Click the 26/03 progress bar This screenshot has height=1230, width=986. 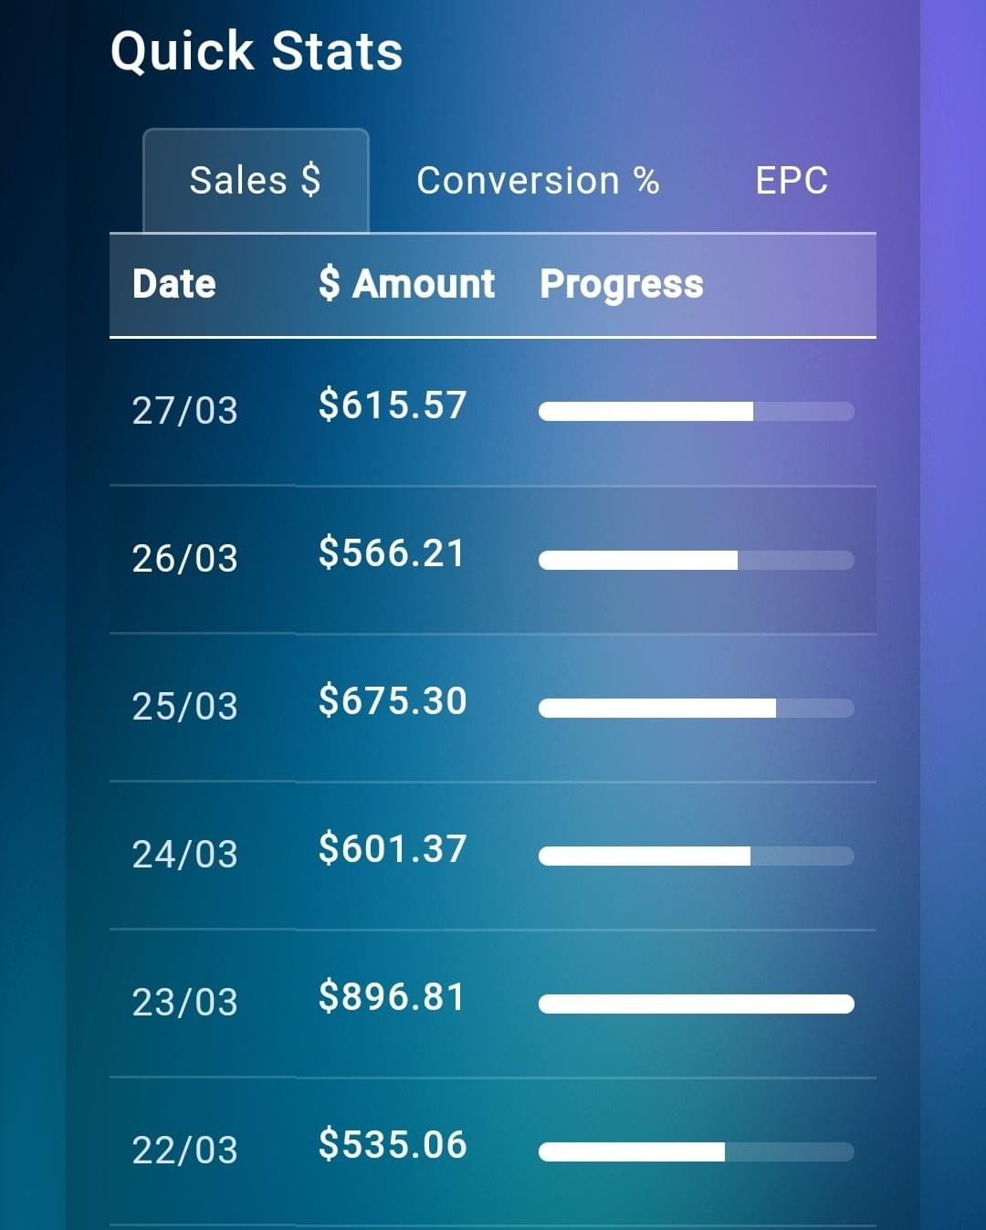(696, 560)
